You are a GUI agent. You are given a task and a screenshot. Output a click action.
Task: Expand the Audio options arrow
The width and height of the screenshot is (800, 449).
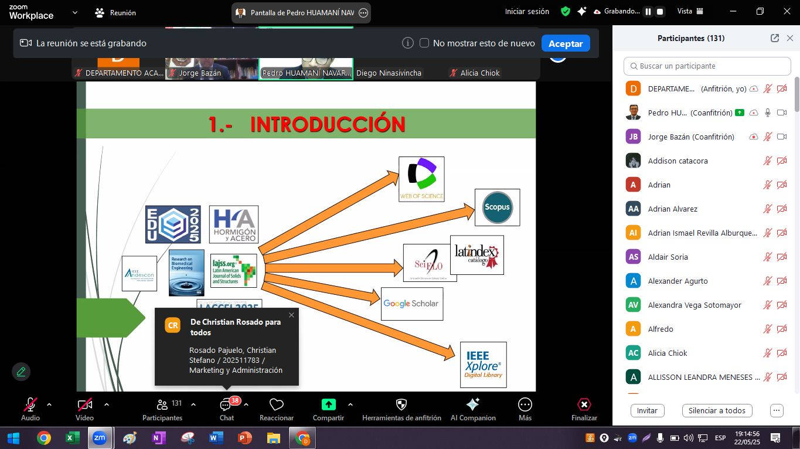click(49, 404)
